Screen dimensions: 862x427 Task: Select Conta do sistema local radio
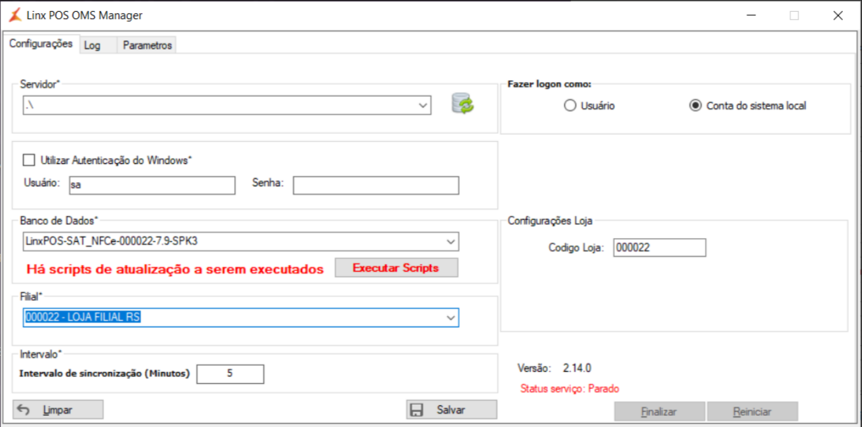[x=695, y=106]
